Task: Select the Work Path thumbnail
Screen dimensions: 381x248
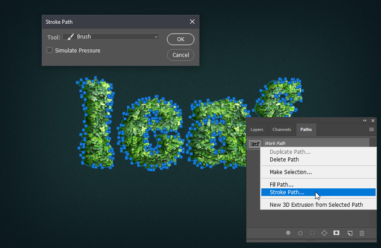Action: tap(255, 144)
